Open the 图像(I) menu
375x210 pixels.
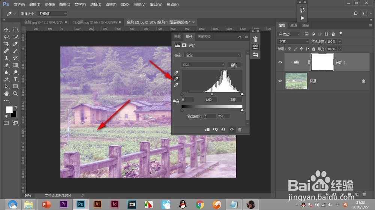click(x=50, y=4)
